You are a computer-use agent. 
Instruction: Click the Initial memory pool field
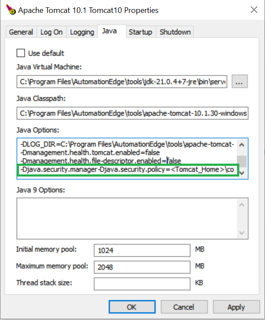[x=142, y=250]
